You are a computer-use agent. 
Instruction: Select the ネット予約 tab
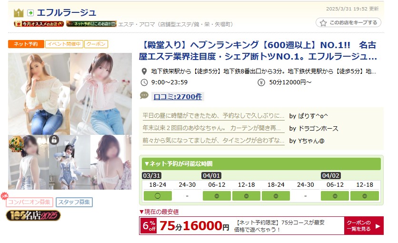coord(26,44)
